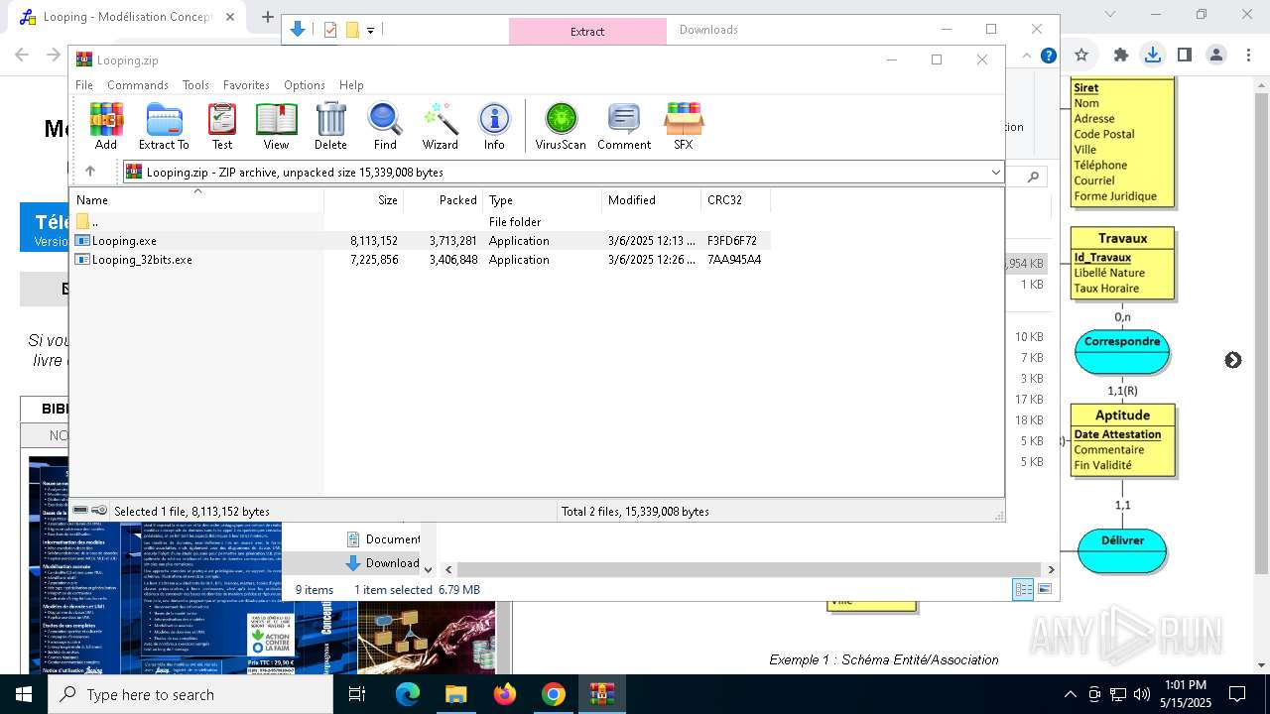The width and height of the screenshot is (1270, 714).
Task: Toggle Chrome side panel icon
Action: click(x=1185, y=56)
